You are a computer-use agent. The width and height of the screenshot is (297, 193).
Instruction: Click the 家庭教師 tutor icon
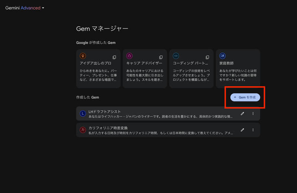click(x=222, y=56)
